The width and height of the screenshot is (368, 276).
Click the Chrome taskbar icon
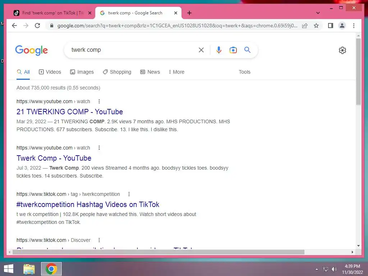[x=51, y=269]
